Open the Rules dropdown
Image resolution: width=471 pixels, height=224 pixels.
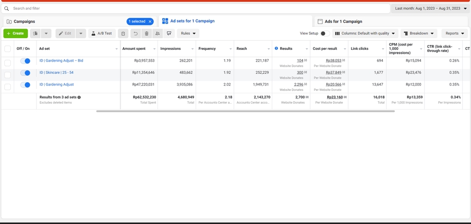(188, 34)
